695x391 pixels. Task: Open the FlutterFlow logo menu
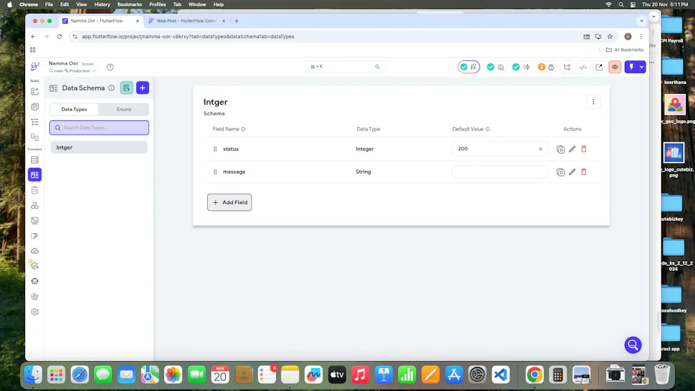click(x=35, y=67)
